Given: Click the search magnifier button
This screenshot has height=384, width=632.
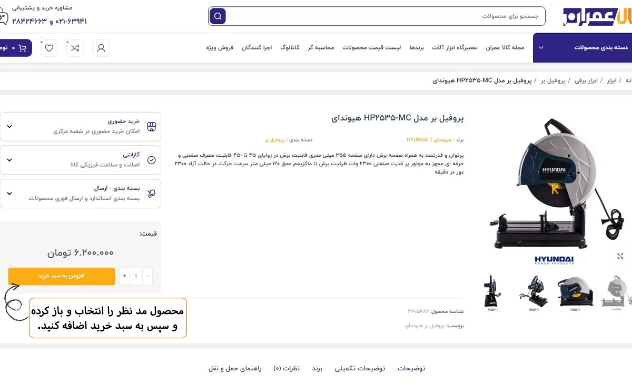Looking at the screenshot, I should (x=218, y=16).
